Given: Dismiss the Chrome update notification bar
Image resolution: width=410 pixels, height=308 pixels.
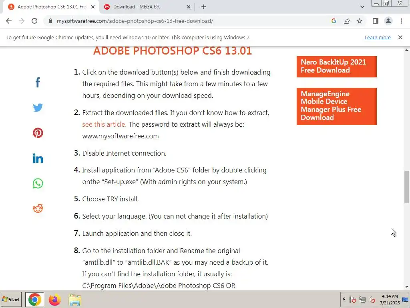Looking at the screenshot, I should click(400, 37).
